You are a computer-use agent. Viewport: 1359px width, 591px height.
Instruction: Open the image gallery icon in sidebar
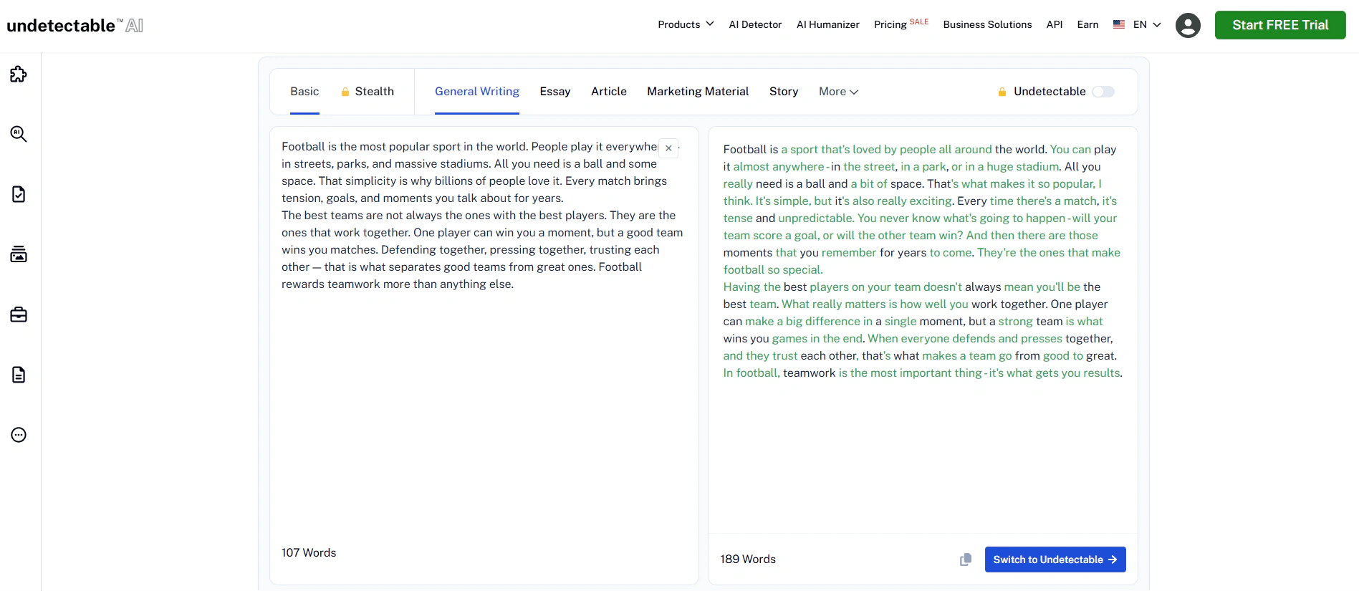tap(19, 254)
